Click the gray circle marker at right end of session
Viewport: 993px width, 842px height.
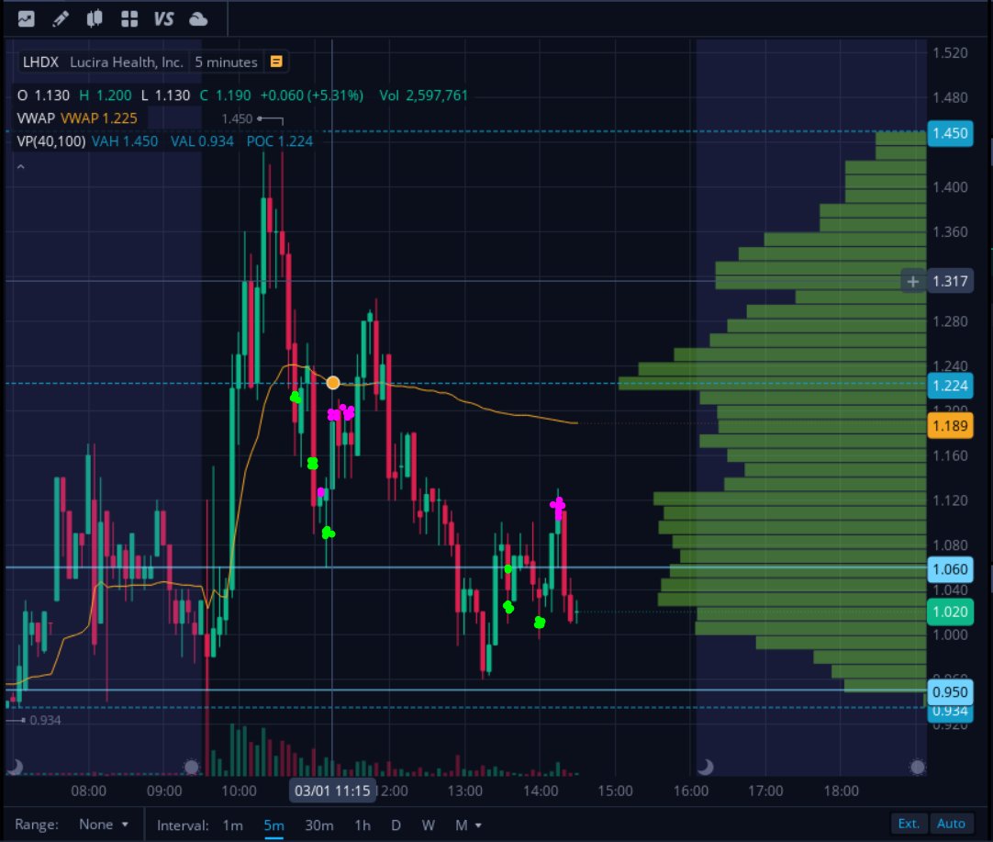coord(918,768)
